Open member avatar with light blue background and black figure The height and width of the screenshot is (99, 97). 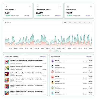point(52,66)
